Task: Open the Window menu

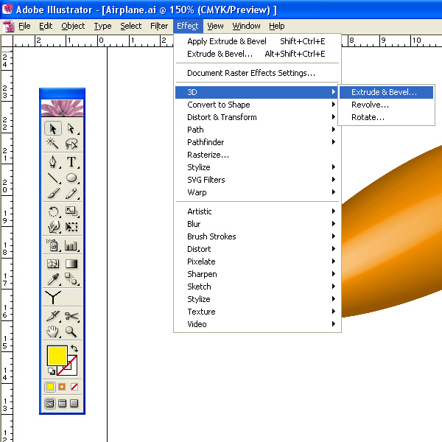Action: pyautogui.click(x=246, y=26)
